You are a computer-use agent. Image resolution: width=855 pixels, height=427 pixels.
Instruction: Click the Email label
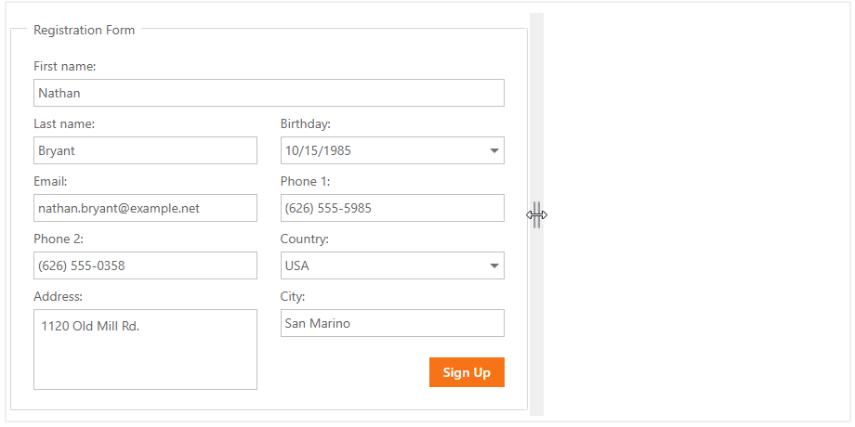[x=50, y=181]
